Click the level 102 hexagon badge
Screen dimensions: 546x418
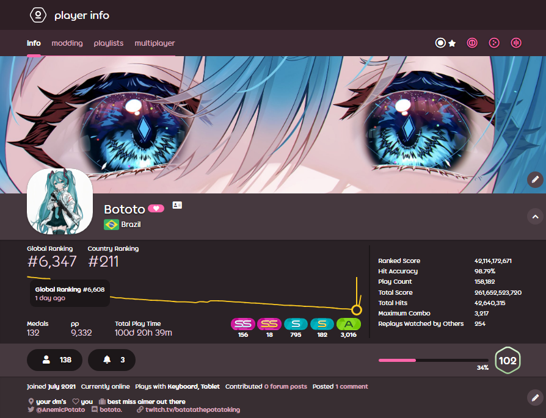coord(508,360)
